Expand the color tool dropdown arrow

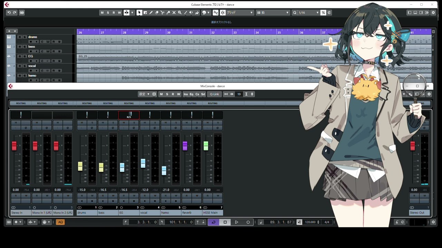pyautogui.click(x=209, y=13)
